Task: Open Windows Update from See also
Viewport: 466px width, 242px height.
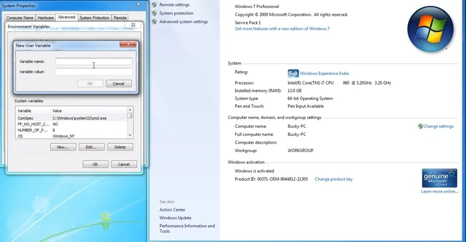Action: click(175, 218)
